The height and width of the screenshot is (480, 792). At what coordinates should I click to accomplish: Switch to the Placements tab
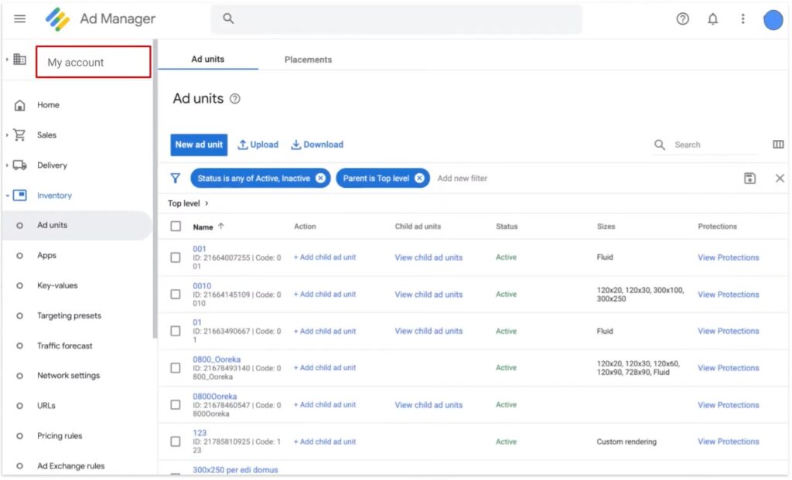(x=307, y=59)
